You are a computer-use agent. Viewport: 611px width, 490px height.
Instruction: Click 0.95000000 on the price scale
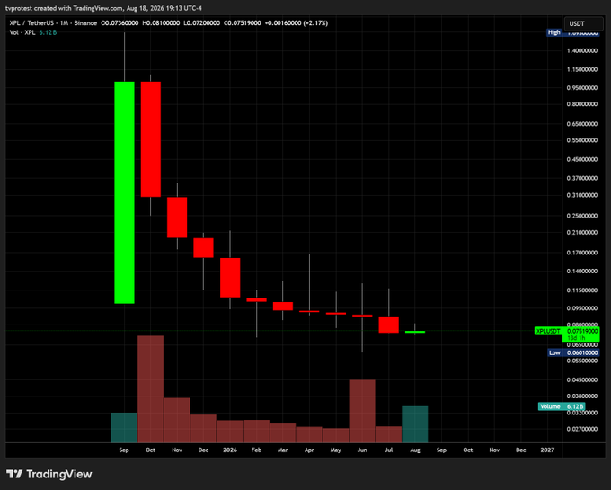(x=581, y=88)
